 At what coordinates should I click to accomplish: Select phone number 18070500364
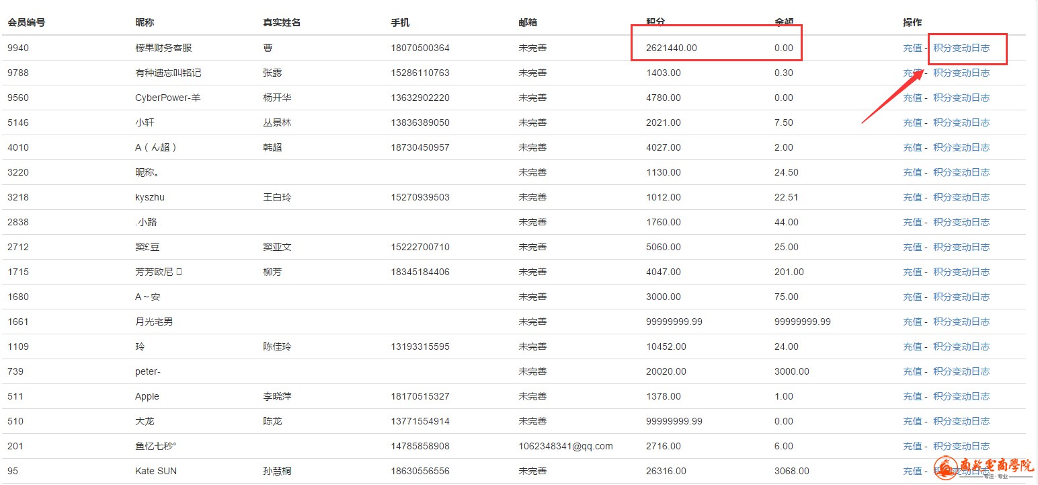pyautogui.click(x=420, y=48)
